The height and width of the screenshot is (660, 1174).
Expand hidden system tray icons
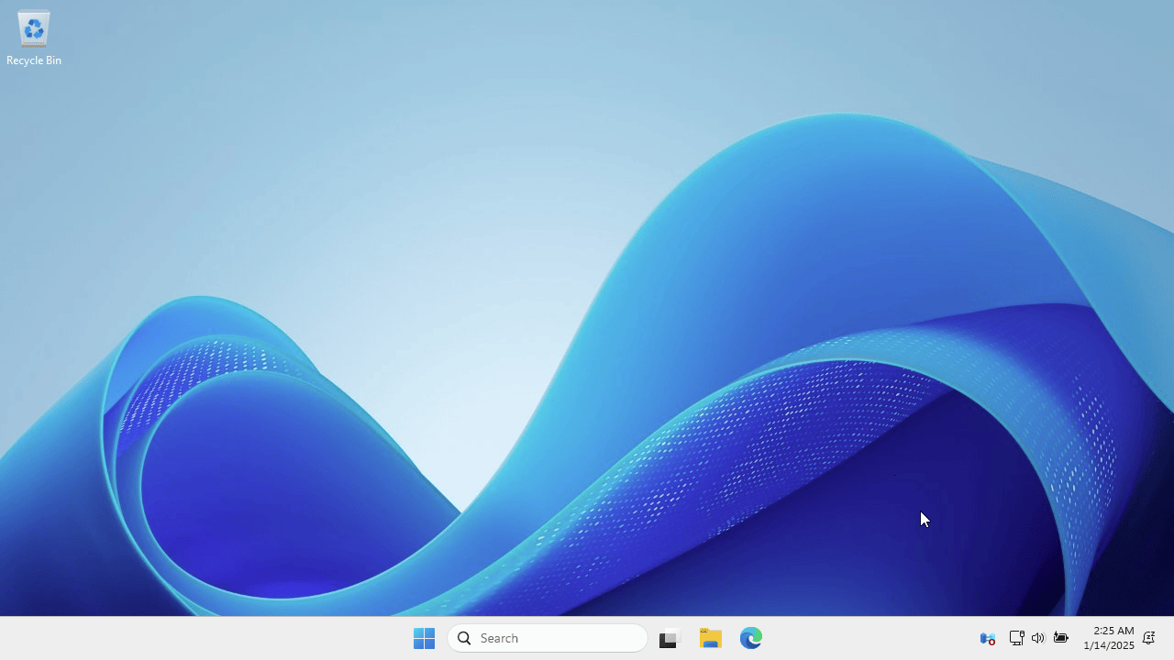[x=987, y=637]
